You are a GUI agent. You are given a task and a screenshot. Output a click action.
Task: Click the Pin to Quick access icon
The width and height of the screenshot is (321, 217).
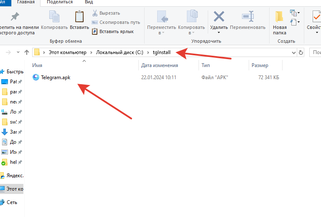pos(15,17)
